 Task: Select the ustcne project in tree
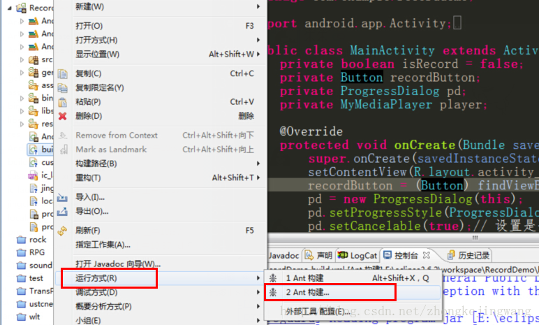35,304
